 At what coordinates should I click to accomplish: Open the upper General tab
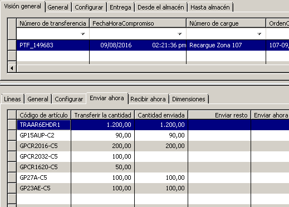coord(58,7)
